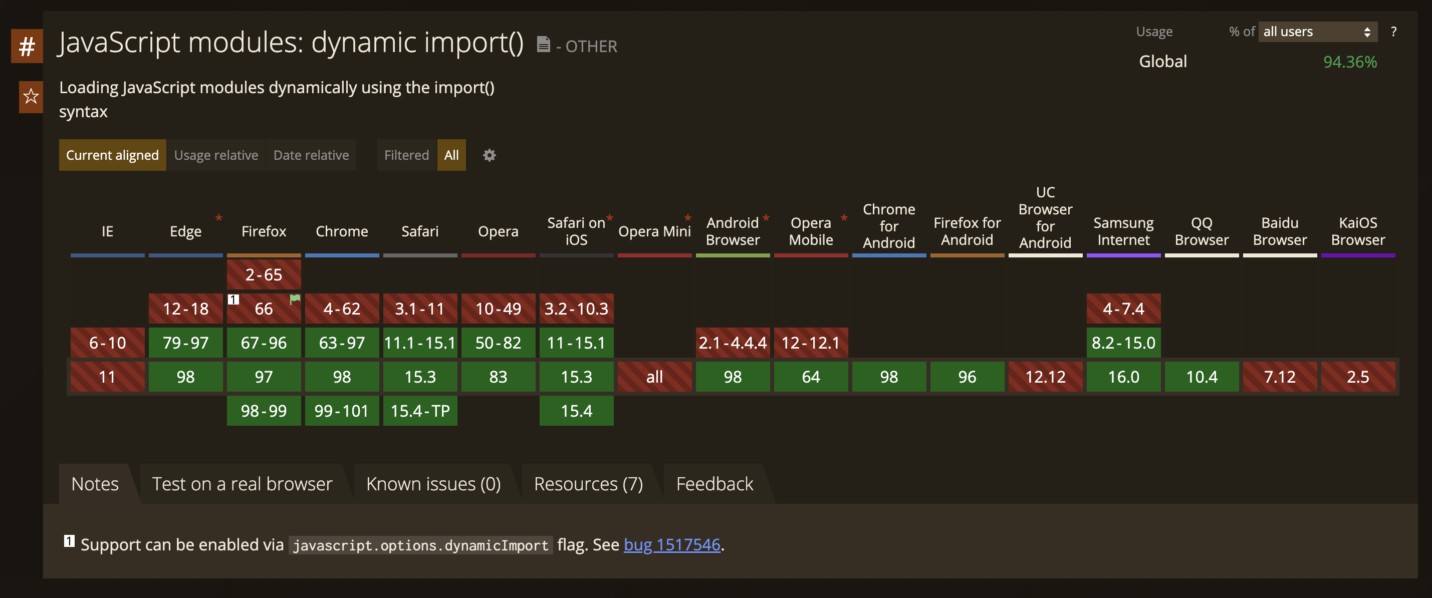Click note 1 marker on Firefox 66 cell
The image size is (1432, 598).
click(x=233, y=300)
